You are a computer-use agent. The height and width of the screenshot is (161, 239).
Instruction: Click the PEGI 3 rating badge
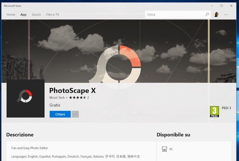tap(214, 111)
